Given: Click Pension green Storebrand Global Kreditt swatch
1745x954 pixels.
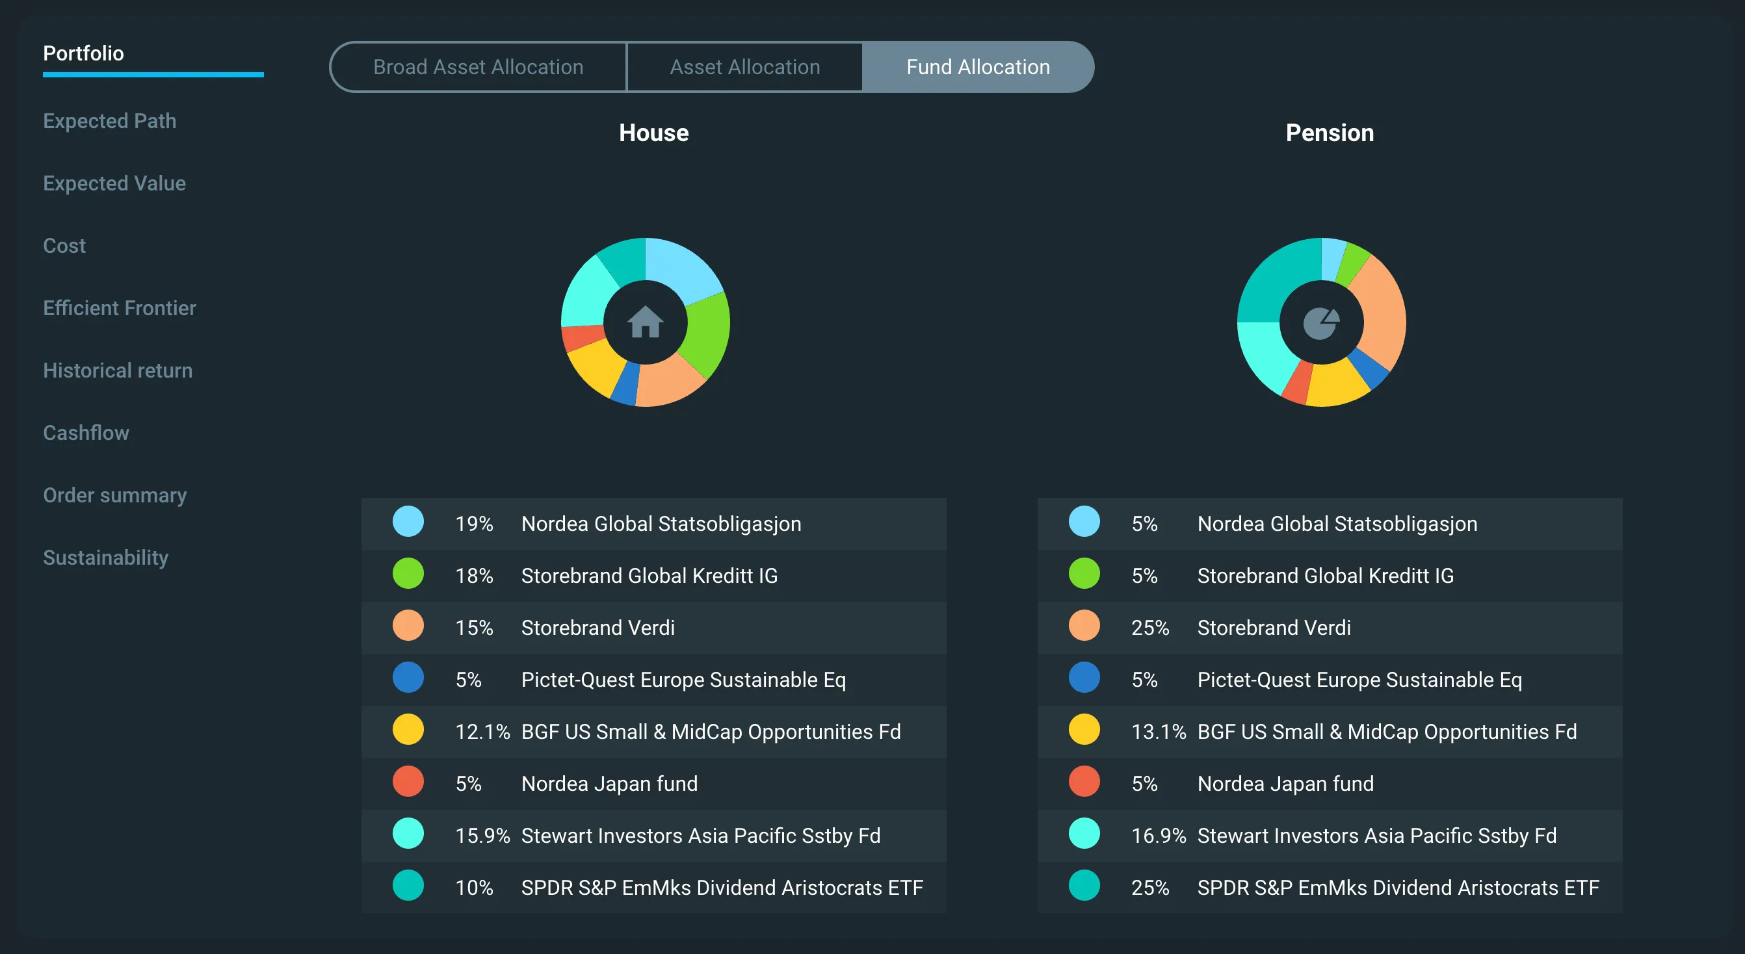Looking at the screenshot, I should coord(1084,573).
